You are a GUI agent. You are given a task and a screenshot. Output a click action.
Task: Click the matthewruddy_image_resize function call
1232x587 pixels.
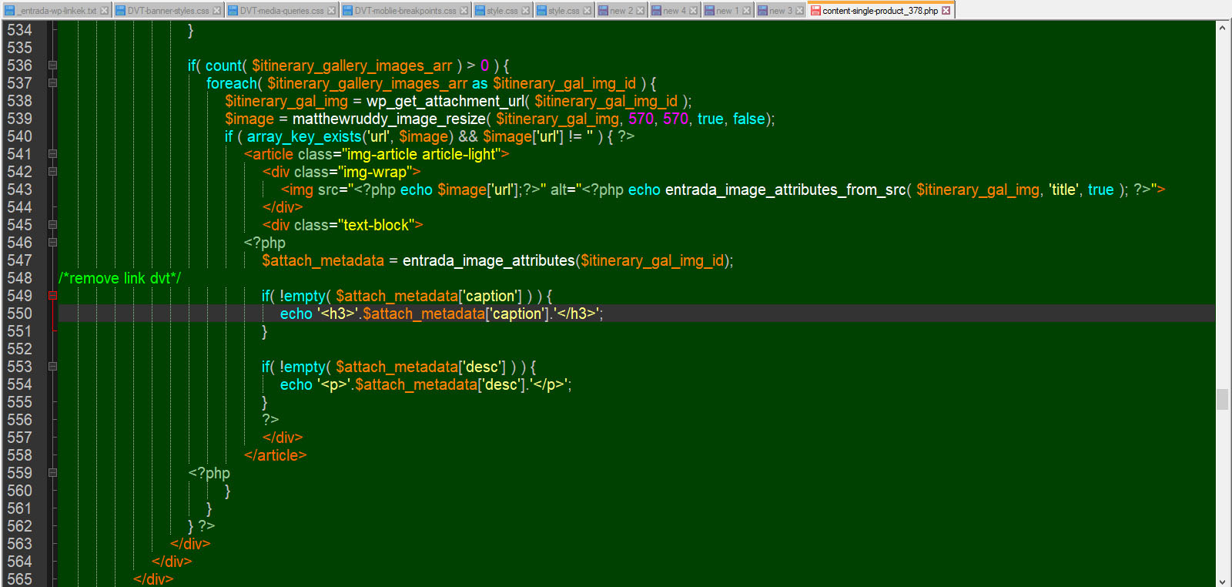389,119
